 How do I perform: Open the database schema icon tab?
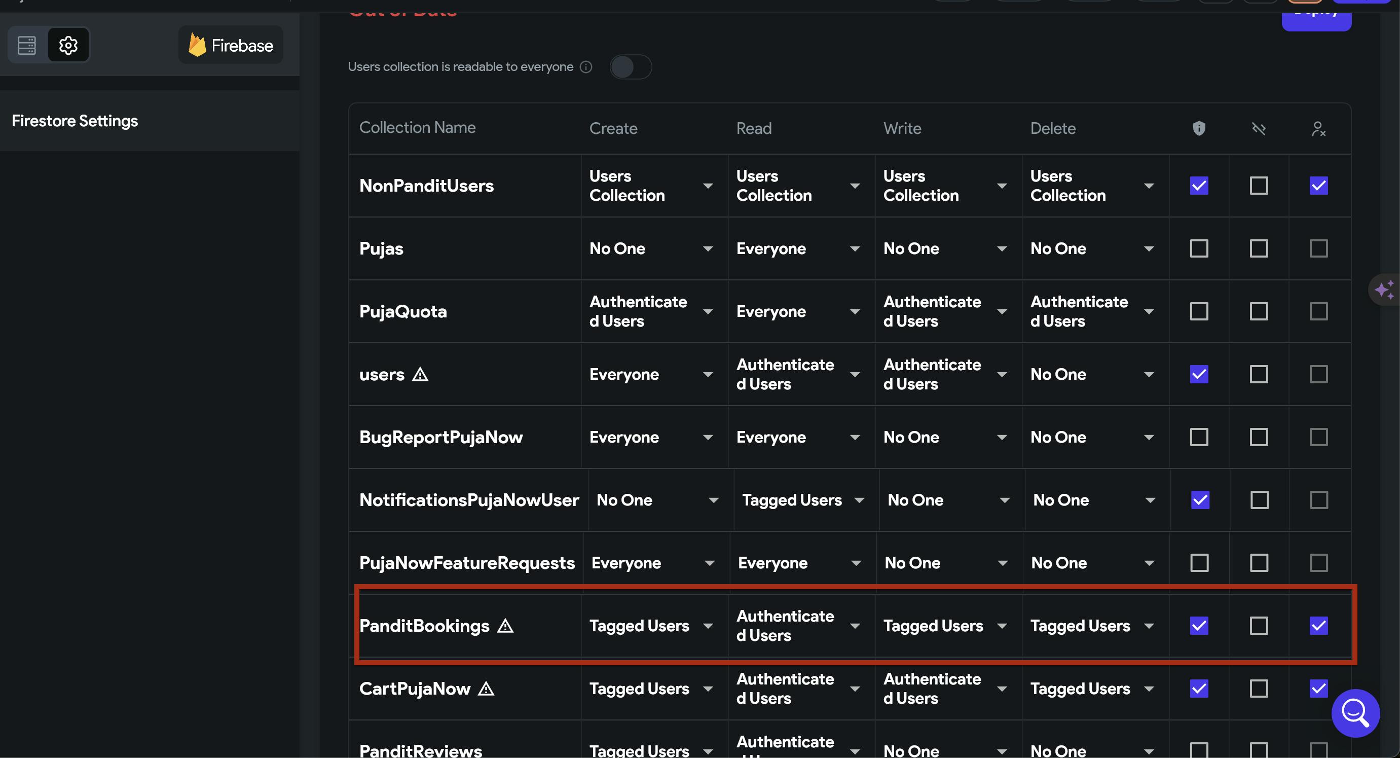tap(27, 45)
